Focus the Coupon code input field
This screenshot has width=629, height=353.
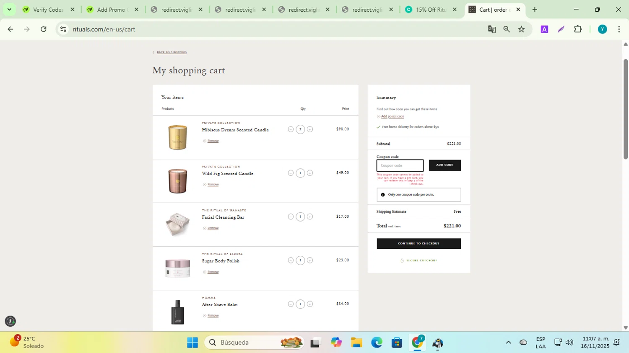(400, 165)
